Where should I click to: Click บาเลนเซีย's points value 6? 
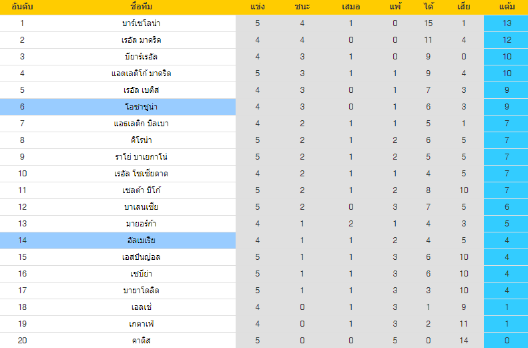[507, 207]
